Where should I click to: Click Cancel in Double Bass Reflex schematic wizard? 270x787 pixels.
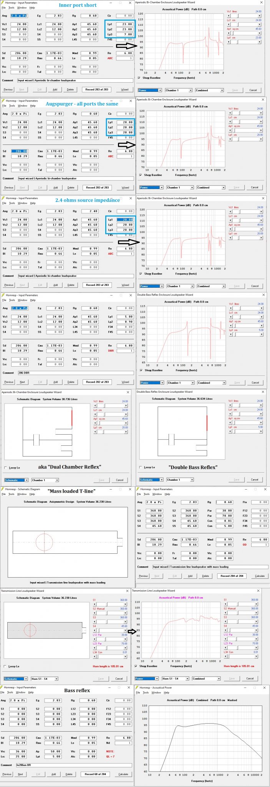tap(255, 480)
